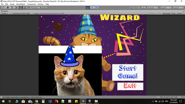
Task: Click the Exit button in game
Action: (130, 86)
